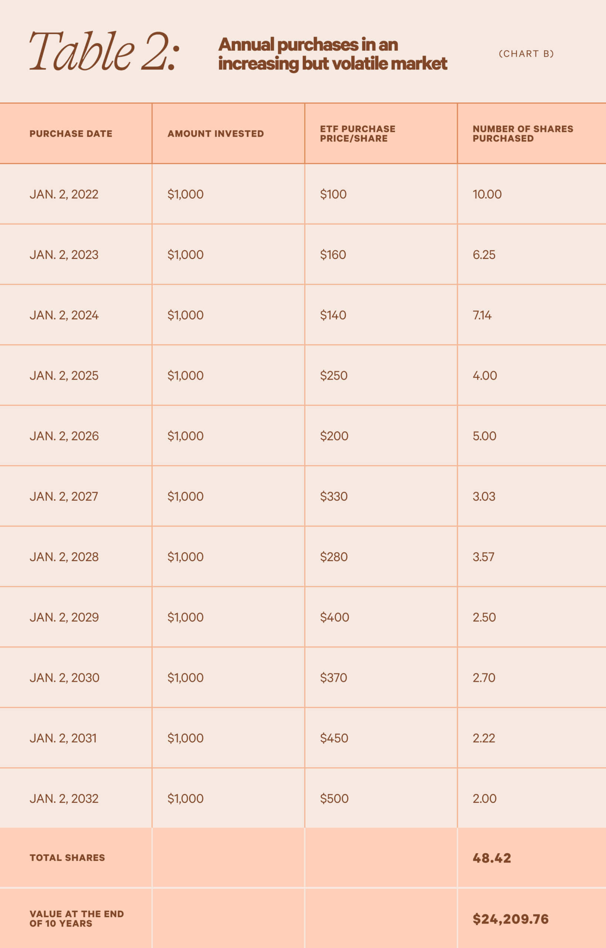Select the 48.42 total shares value
606x948 pixels.
tap(491, 858)
